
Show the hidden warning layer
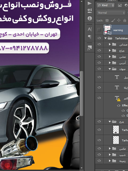99,30
